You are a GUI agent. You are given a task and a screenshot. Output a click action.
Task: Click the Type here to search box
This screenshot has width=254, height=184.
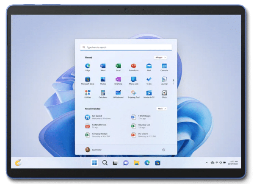126,47
